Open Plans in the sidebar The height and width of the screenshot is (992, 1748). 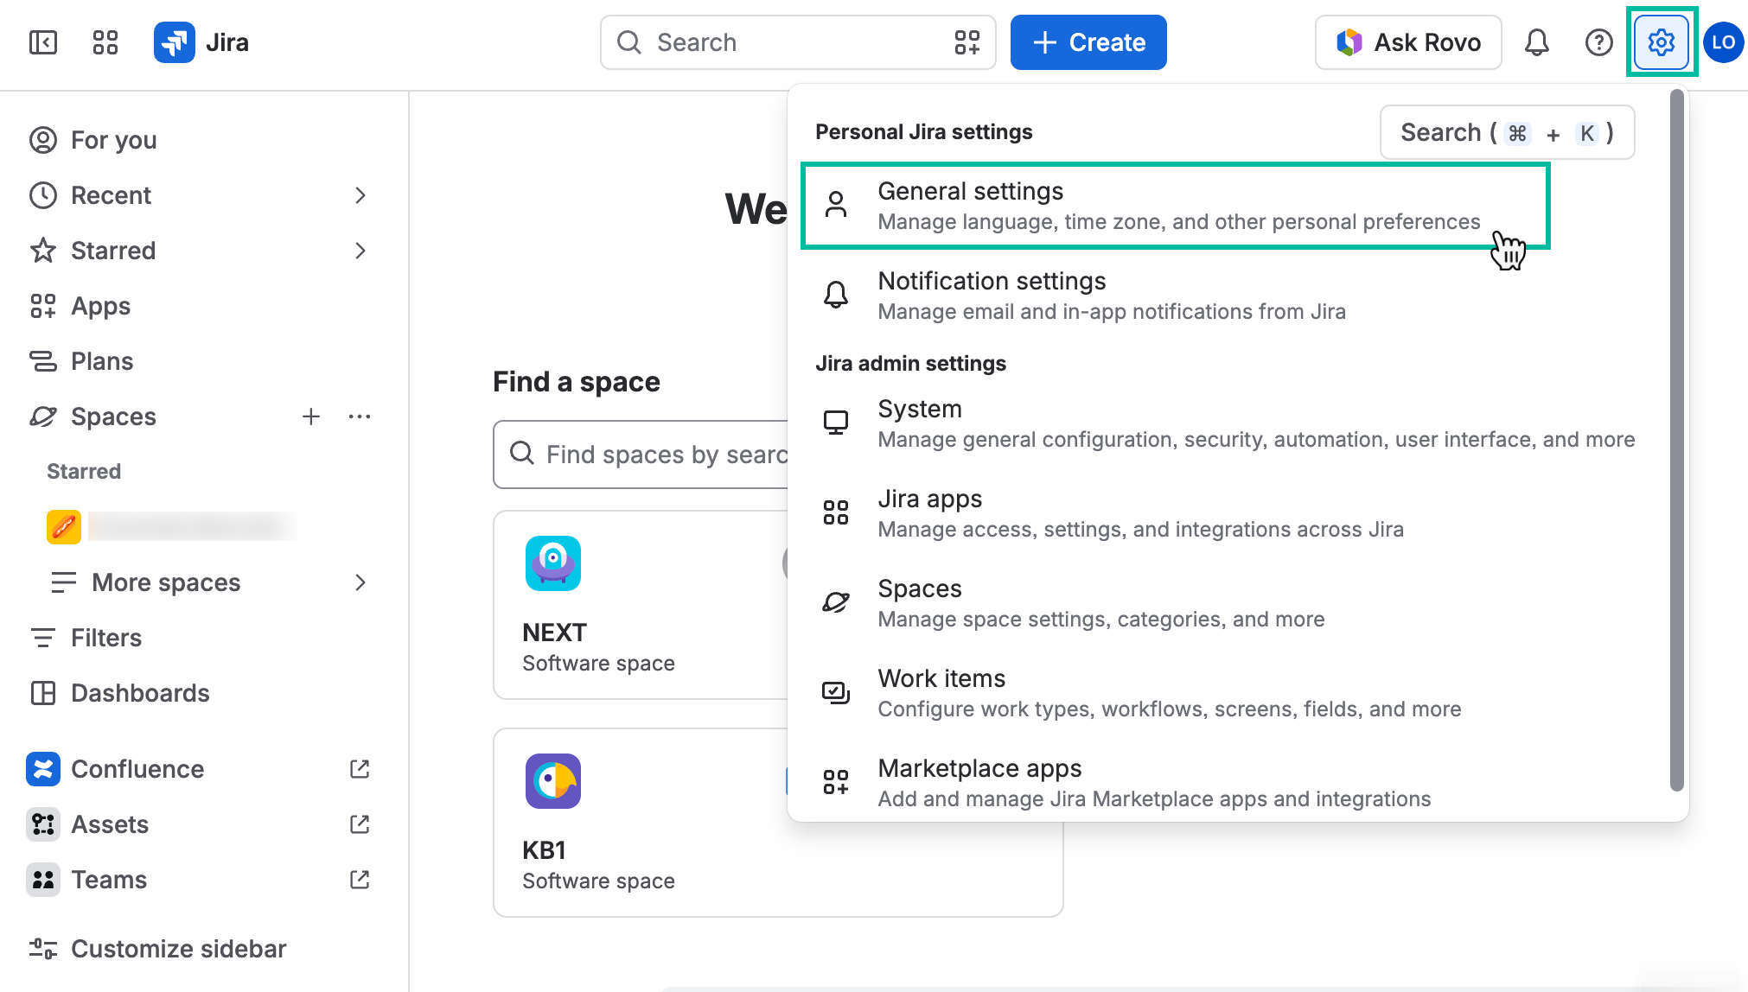(x=102, y=361)
